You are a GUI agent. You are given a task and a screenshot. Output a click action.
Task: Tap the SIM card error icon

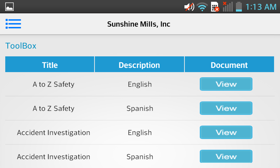pos(215,7)
